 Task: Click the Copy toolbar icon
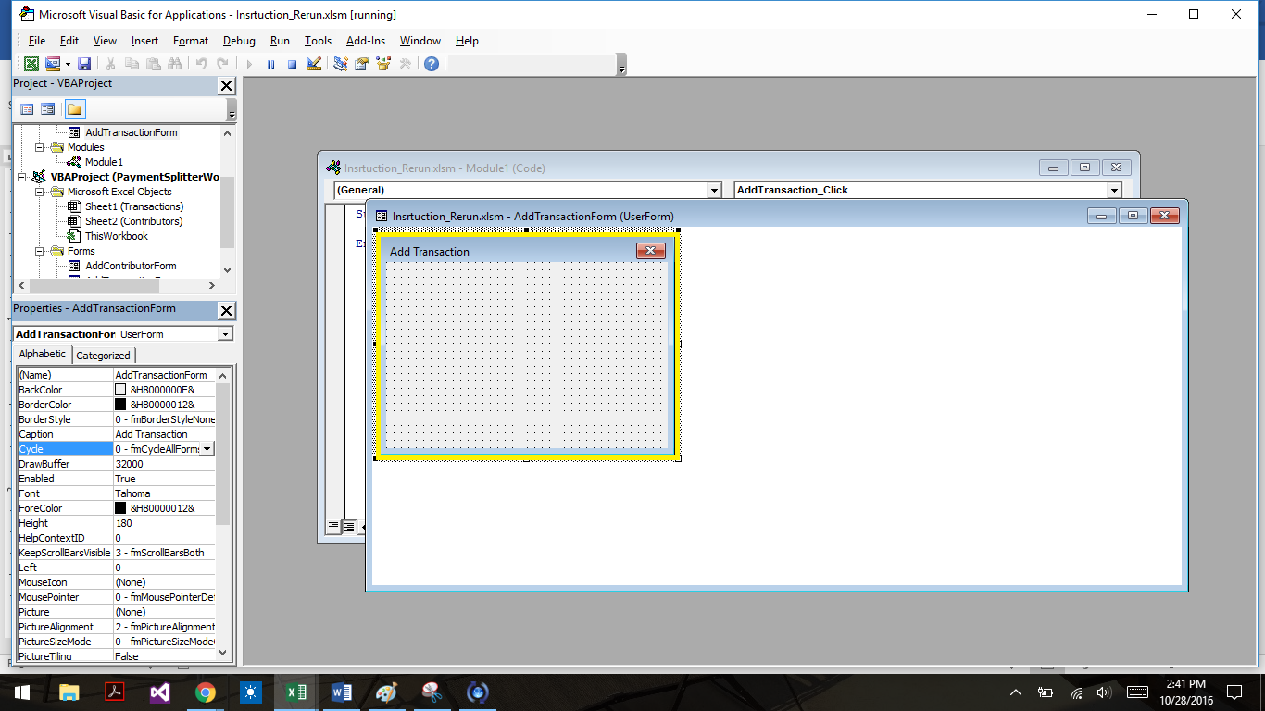coord(132,64)
